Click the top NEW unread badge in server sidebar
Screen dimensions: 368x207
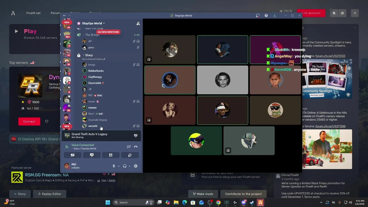[x=67, y=22]
